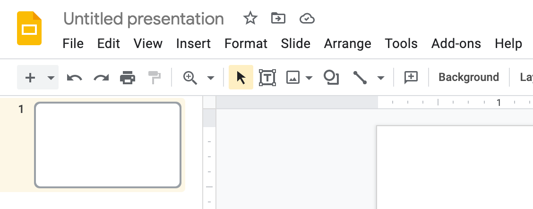Screen dimensions: 533x209
Task: Undo the last action
Action: (x=75, y=78)
